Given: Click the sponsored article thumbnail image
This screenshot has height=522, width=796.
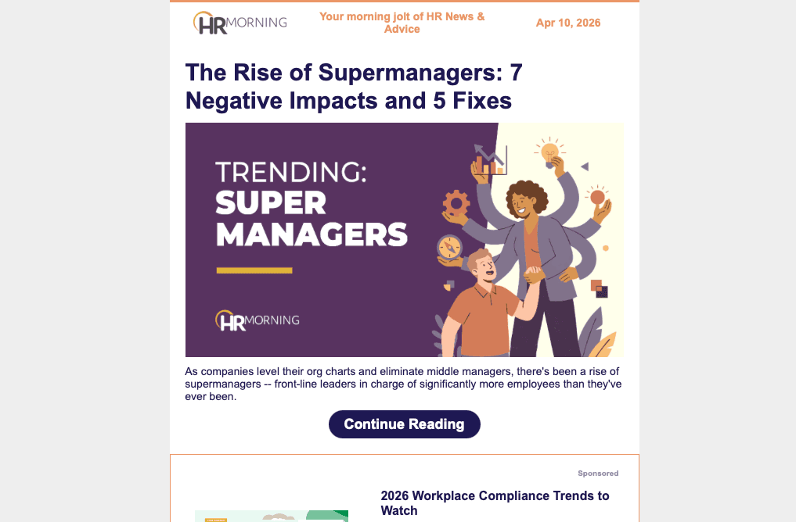Looking at the screenshot, I should pos(271,516).
